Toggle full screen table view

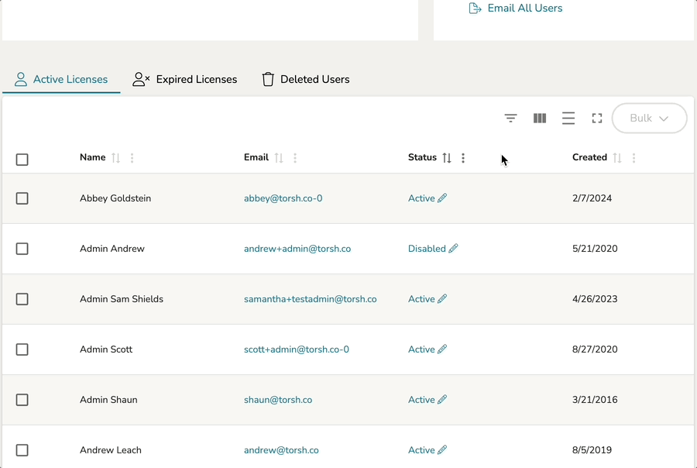tap(597, 119)
